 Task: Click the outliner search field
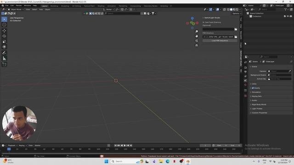click(x=267, y=9)
